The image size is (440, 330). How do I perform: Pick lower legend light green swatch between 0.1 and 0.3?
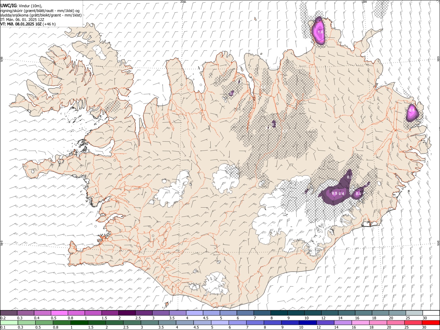point(9,322)
